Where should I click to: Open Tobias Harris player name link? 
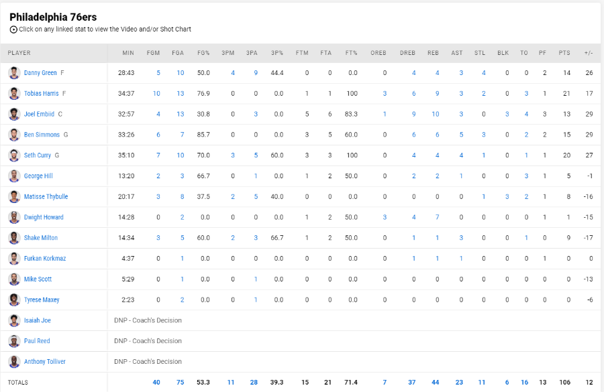(x=41, y=94)
